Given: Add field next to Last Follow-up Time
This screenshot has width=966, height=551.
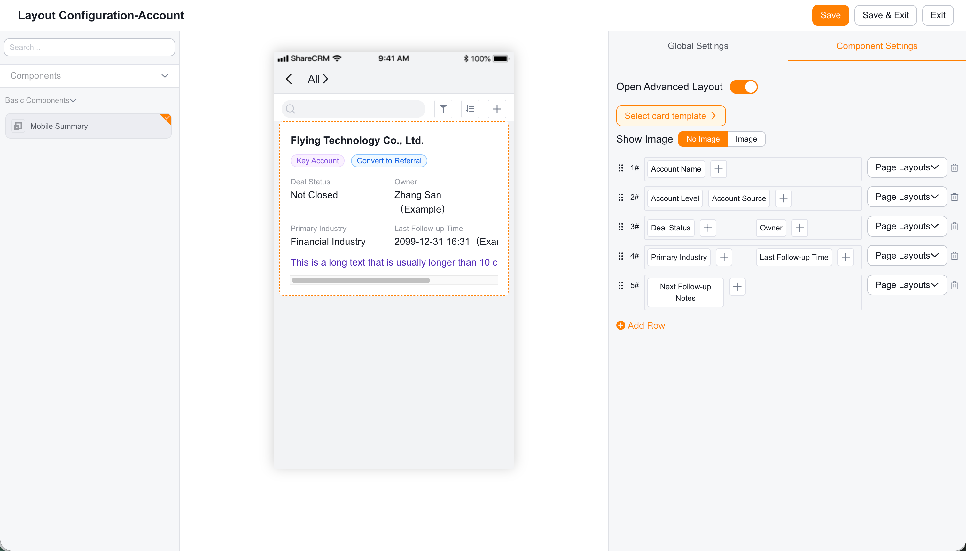Looking at the screenshot, I should click(x=845, y=257).
